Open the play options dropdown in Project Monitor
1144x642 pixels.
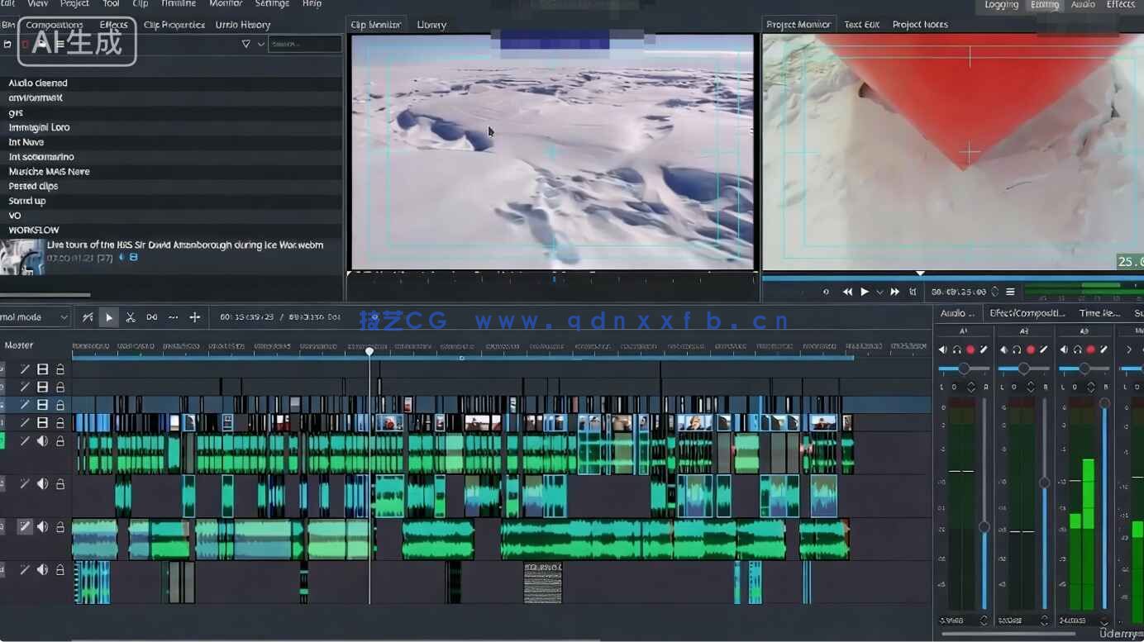point(879,292)
